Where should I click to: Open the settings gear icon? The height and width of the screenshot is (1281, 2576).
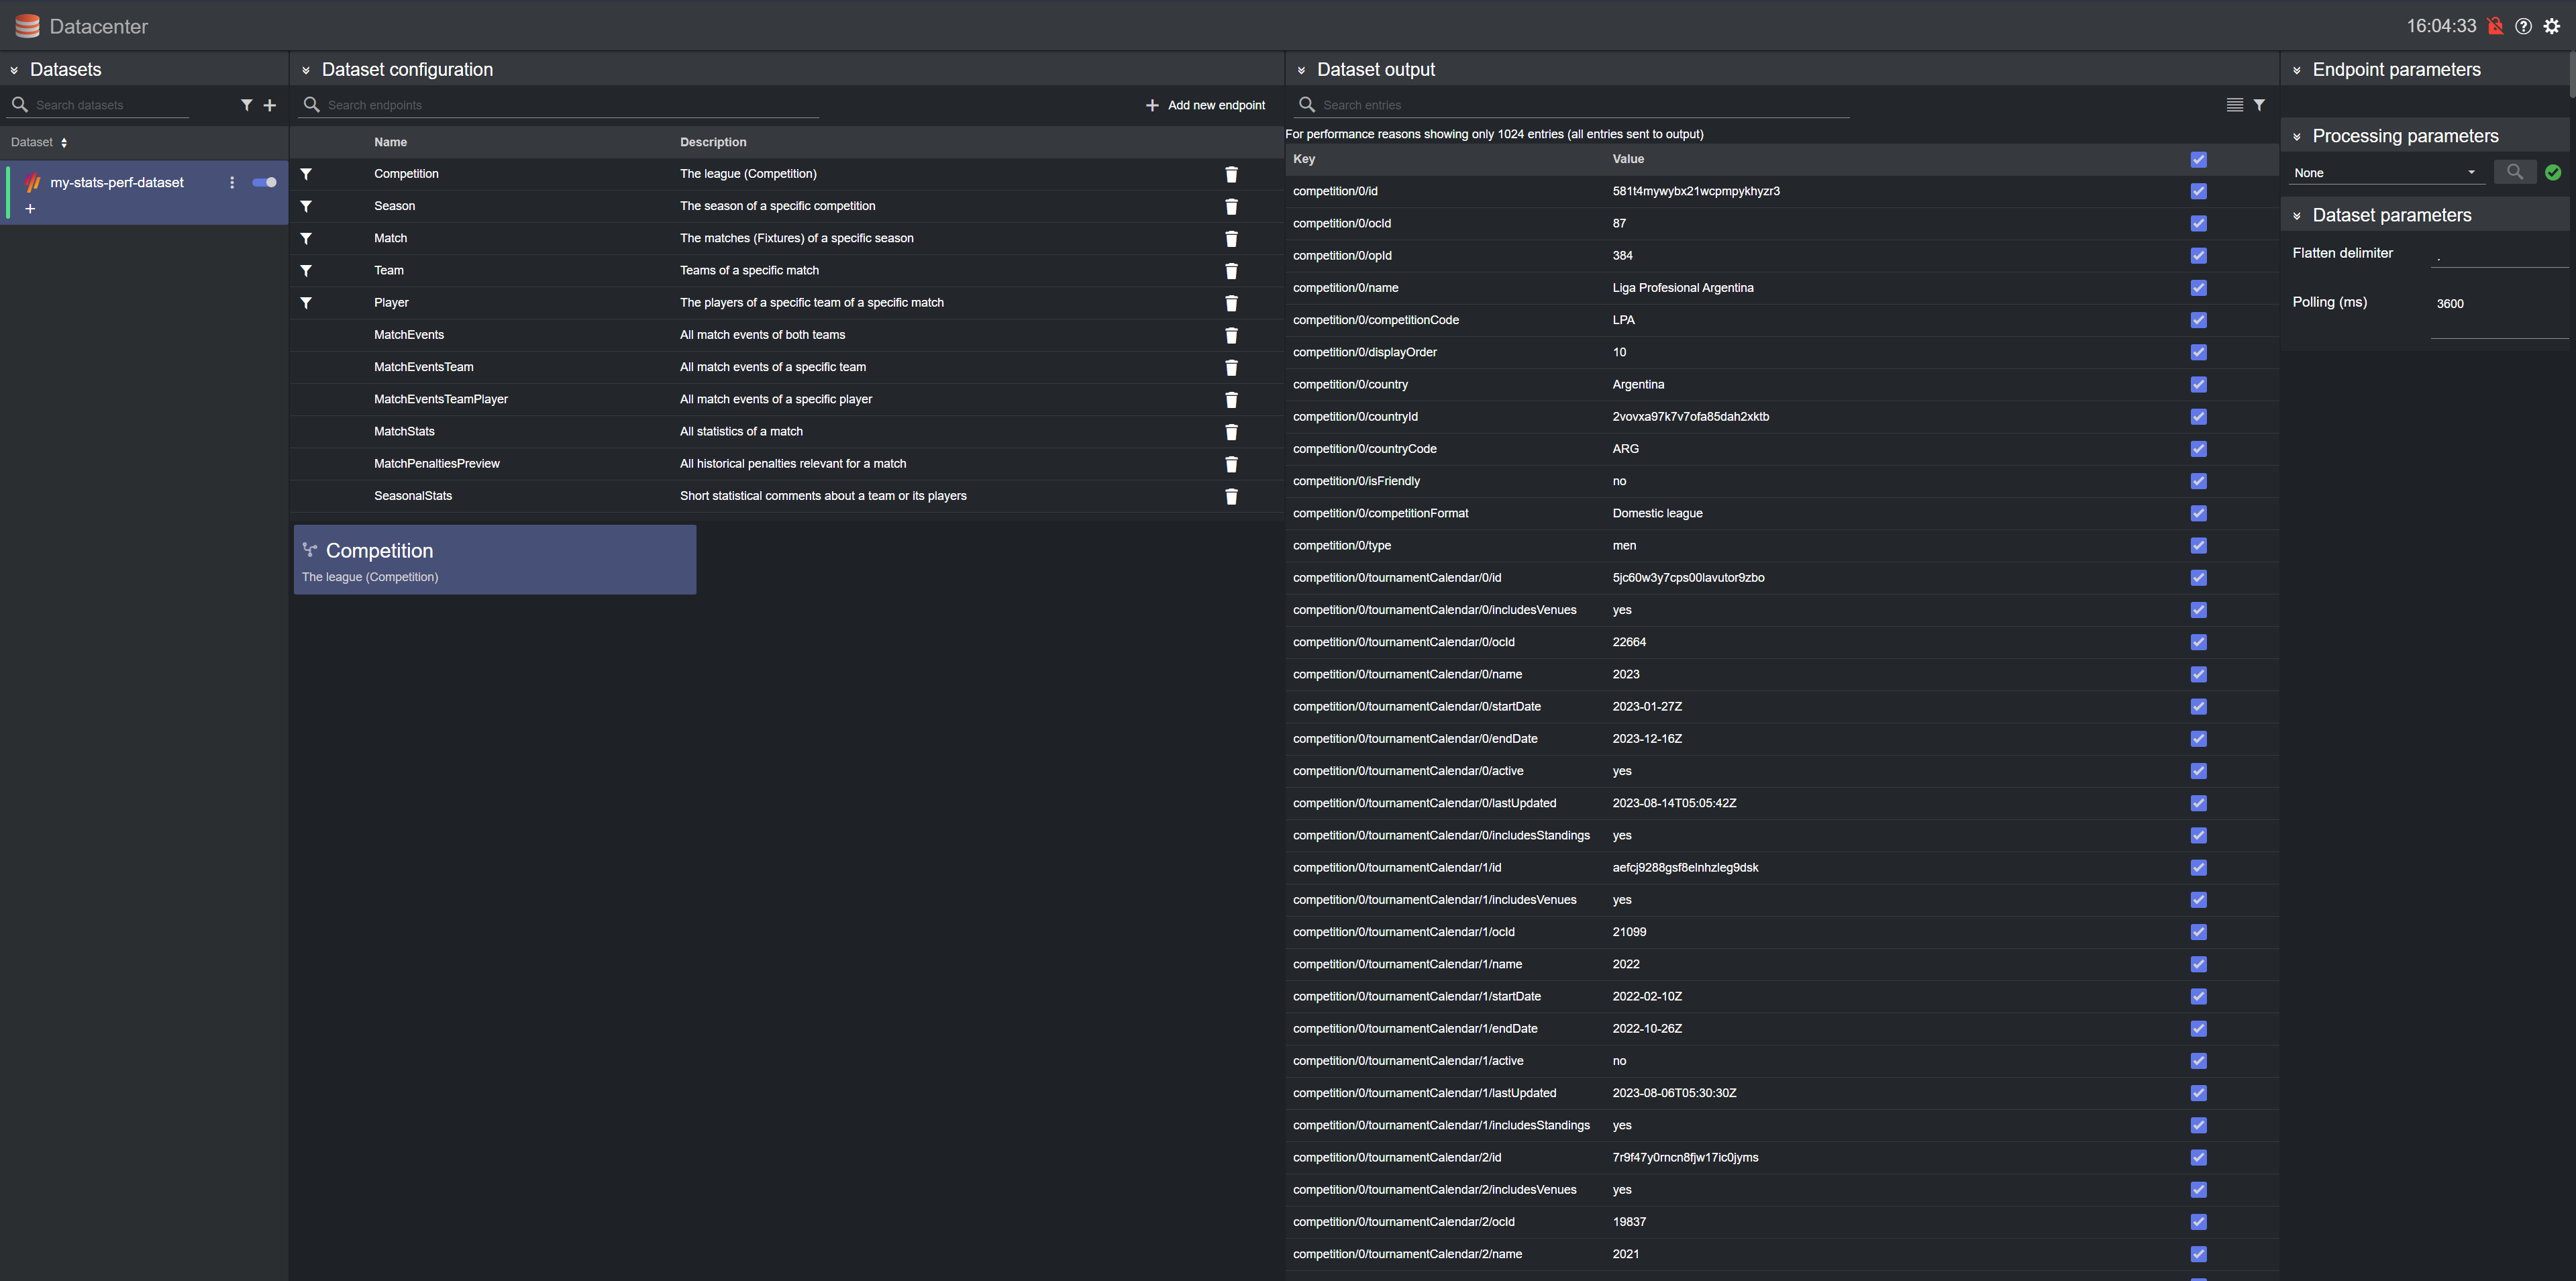point(2552,26)
